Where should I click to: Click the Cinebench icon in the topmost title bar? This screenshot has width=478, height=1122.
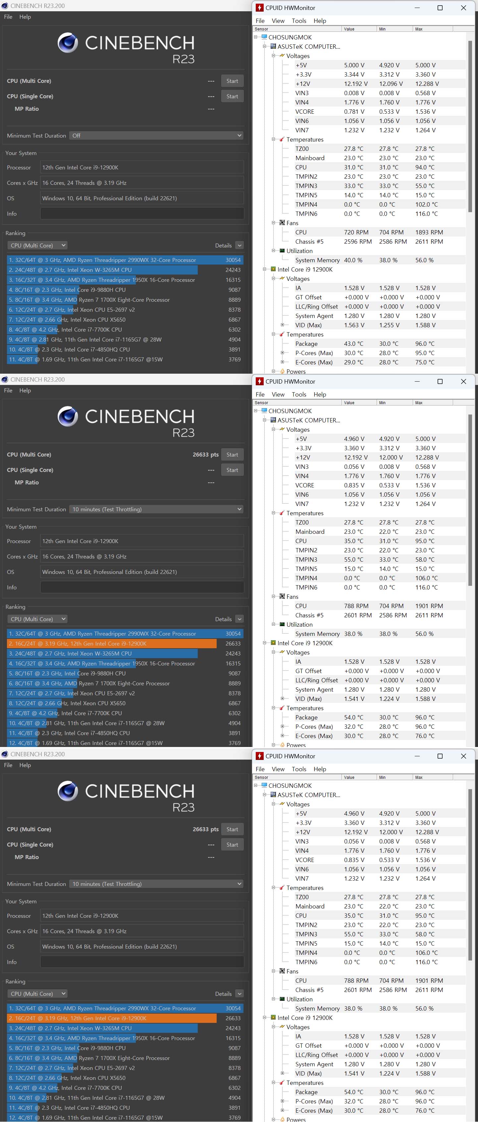[5, 6]
